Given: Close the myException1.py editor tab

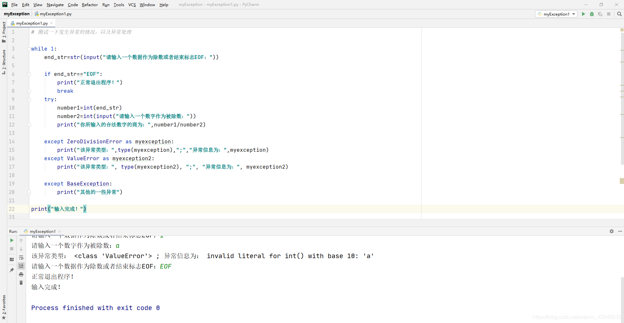Looking at the screenshot, I should point(51,23).
